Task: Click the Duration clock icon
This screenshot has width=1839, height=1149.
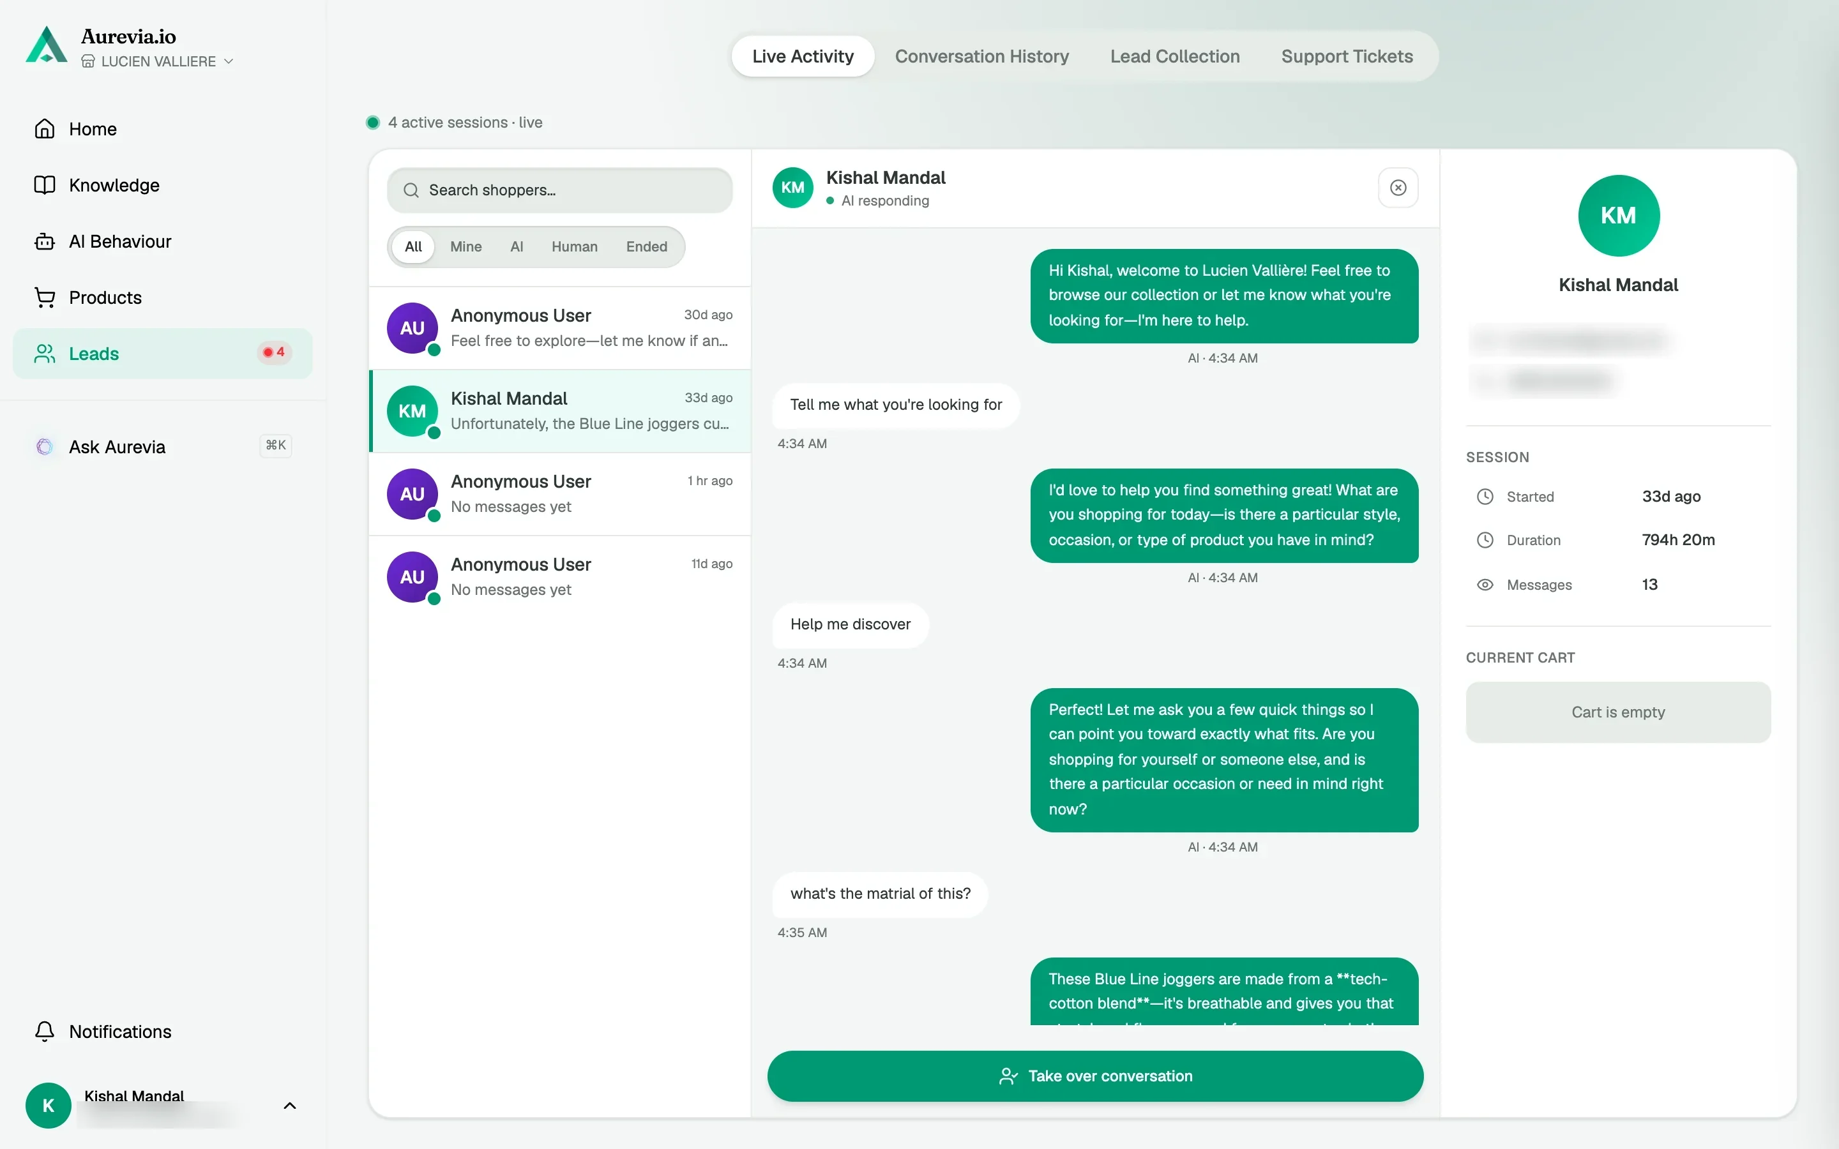Action: click(x=1485, y=539)
